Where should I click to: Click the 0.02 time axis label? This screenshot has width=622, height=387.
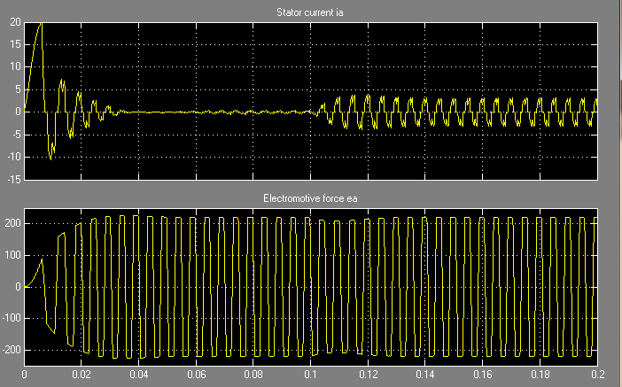coord(82,375)
